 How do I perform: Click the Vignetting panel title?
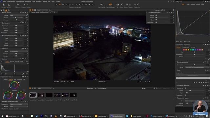coord(182,62)
